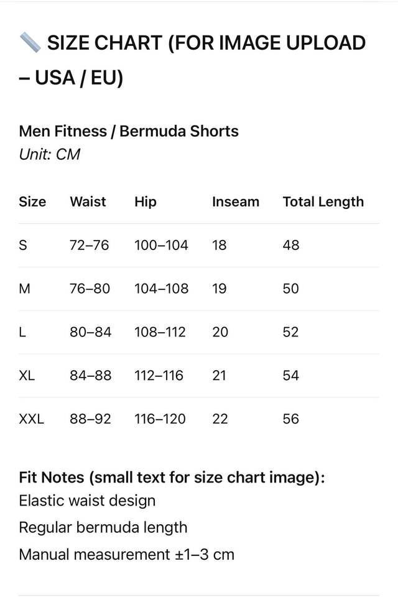
Task: Click total length value 56
Action: (x=291, y=419)
